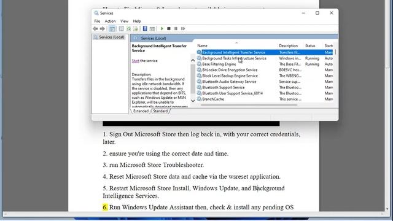Click gear icon beside Bluetooth Support Service
The width and height of the screenshot is (393, 221).
click(199, 87)
